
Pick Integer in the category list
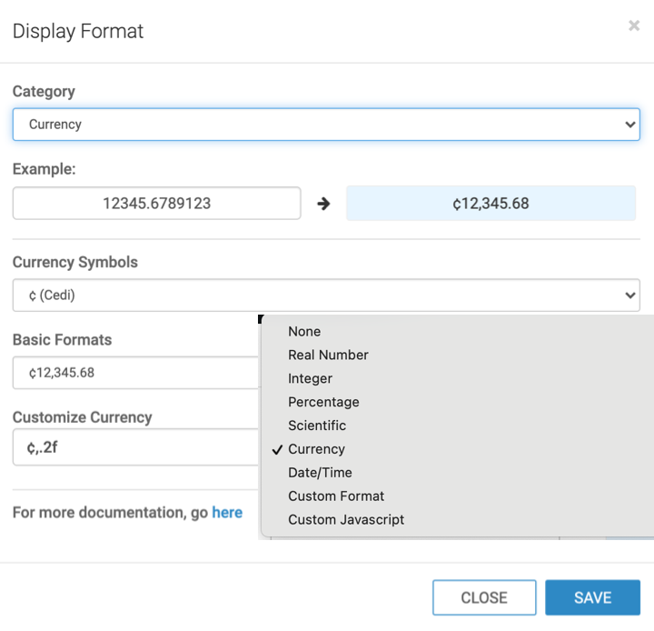pyautogui.click(x=310, y=379)
